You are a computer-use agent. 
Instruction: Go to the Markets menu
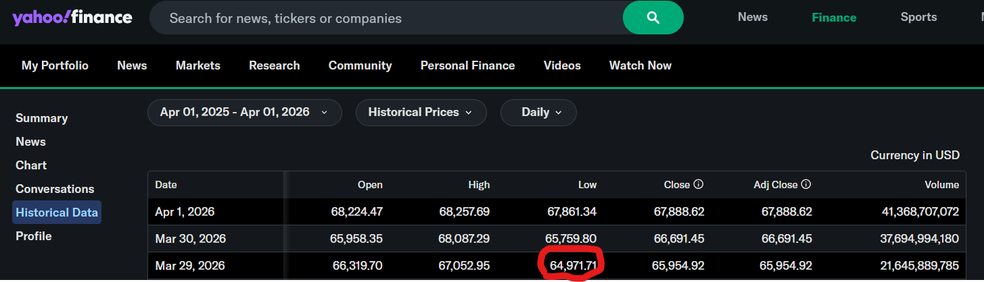click(197, 65)
